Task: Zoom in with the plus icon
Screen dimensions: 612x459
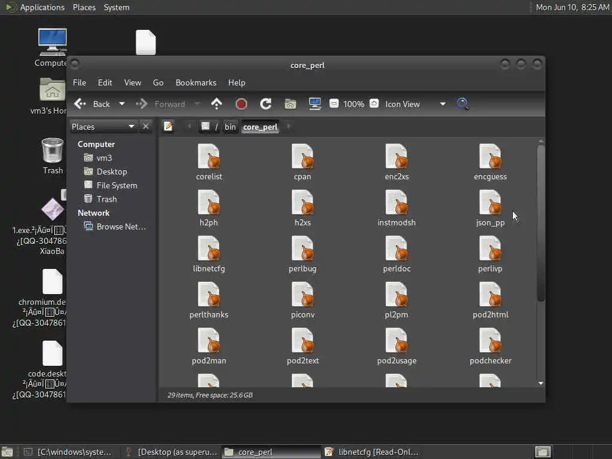Action: pyautogui.click(x=374, y=103)
